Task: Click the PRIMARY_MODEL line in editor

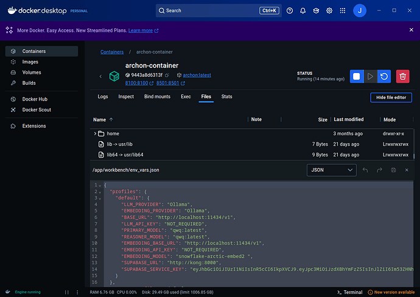Action: click(x=164, y=230)
